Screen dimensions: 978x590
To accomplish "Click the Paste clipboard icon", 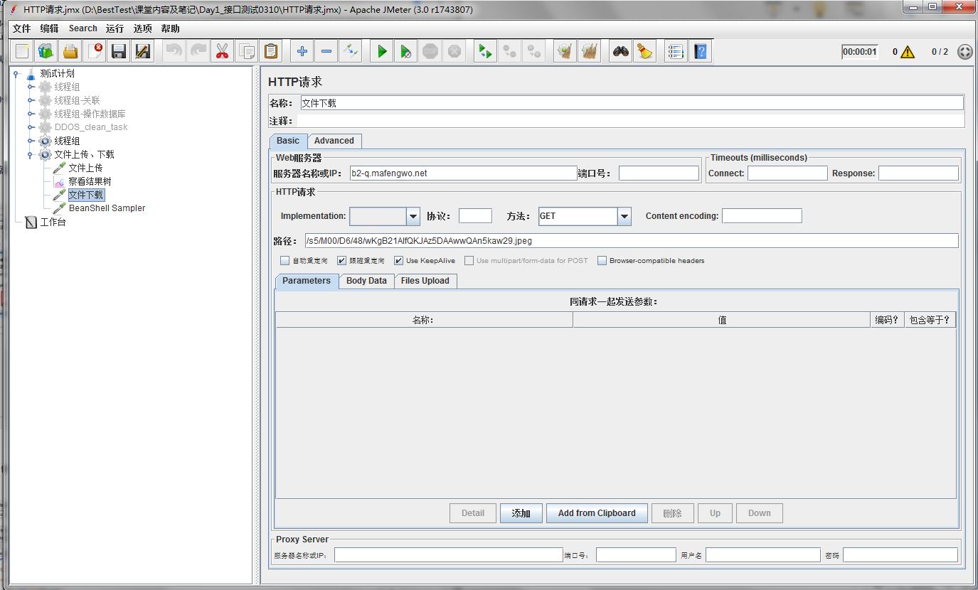I will pos(270,51).
